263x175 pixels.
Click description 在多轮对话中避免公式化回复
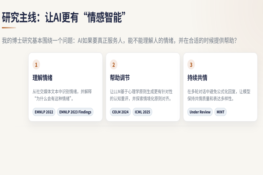(x=219, y=95)
